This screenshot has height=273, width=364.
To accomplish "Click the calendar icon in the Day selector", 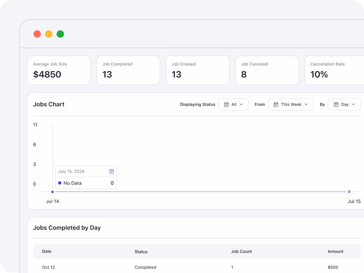I will 336,105.
